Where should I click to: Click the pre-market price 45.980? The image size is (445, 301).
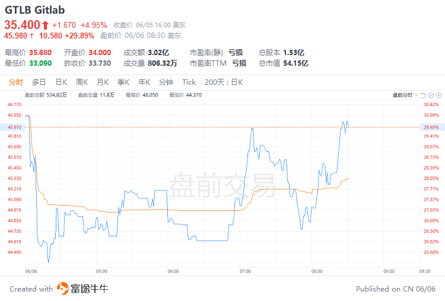[x=15, y=36]
